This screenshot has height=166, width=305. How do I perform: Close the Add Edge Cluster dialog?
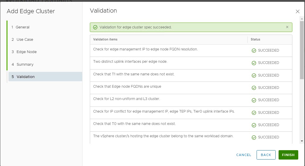pos(297,11)
